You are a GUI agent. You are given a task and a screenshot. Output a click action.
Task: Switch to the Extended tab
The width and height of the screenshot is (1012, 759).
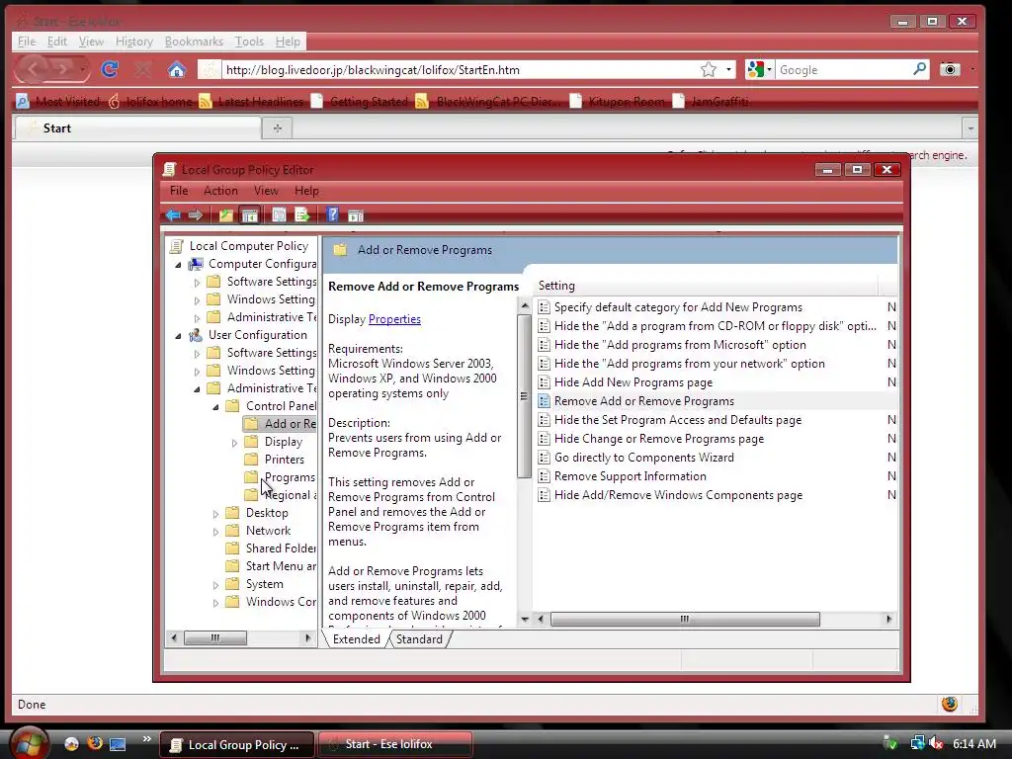(x=356, y=639)
